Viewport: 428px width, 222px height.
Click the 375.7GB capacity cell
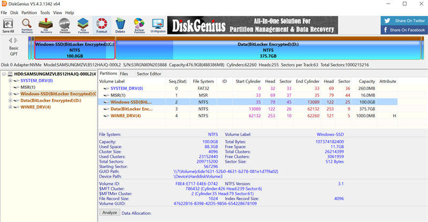point(367,109)
